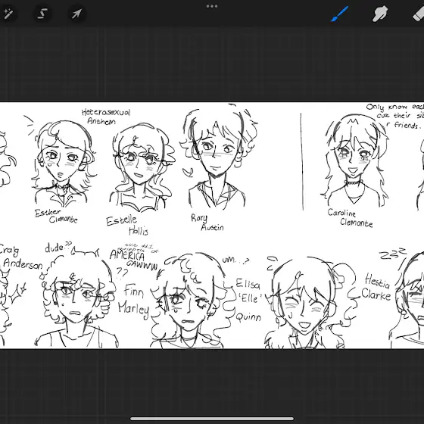Open the three-dot multitasking menu
This screenshot has height=424, width=424.
coord(212,6)
